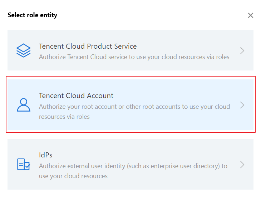The height and width of the screenshot is (210, 261).
Task: Click 'Authorize your root account' description line
Action: tap(134, 107)
